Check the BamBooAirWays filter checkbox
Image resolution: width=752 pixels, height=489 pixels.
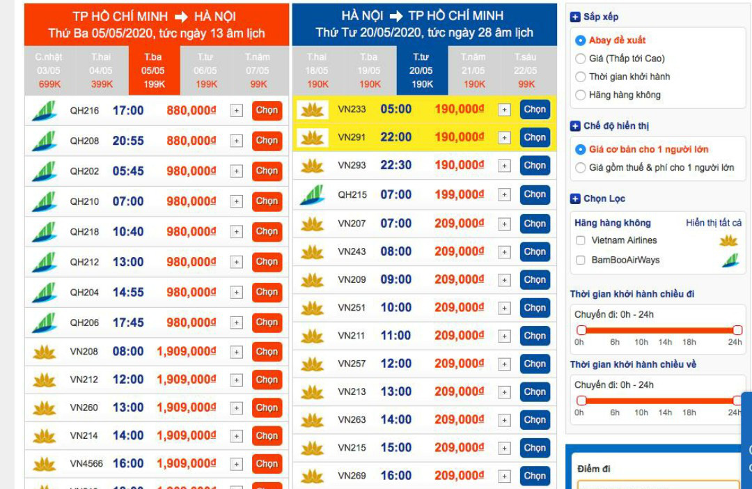point(580,260)
